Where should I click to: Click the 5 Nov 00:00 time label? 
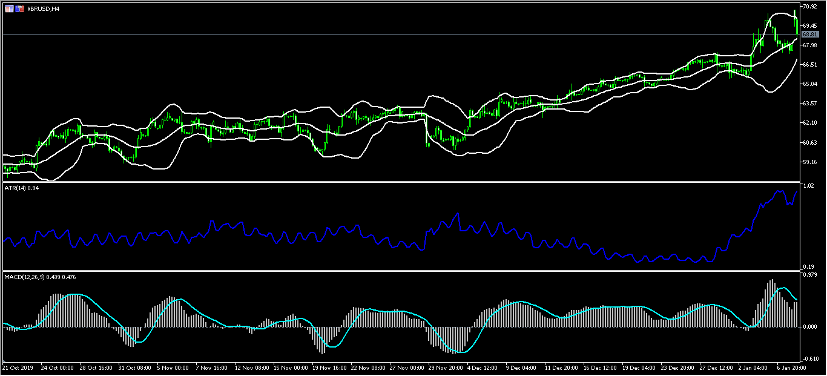click(174, 368)
